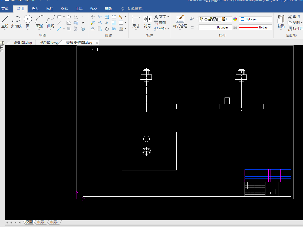Expand the 粘贴 dropdown arrow

281,30
